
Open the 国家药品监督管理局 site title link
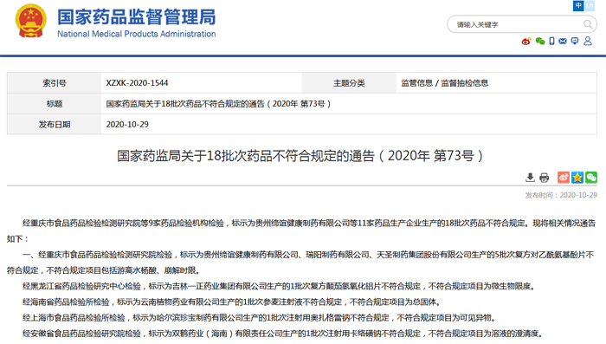point(137,17)
